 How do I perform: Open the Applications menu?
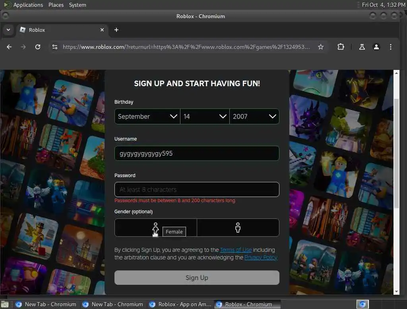click(x=28, y=5)
